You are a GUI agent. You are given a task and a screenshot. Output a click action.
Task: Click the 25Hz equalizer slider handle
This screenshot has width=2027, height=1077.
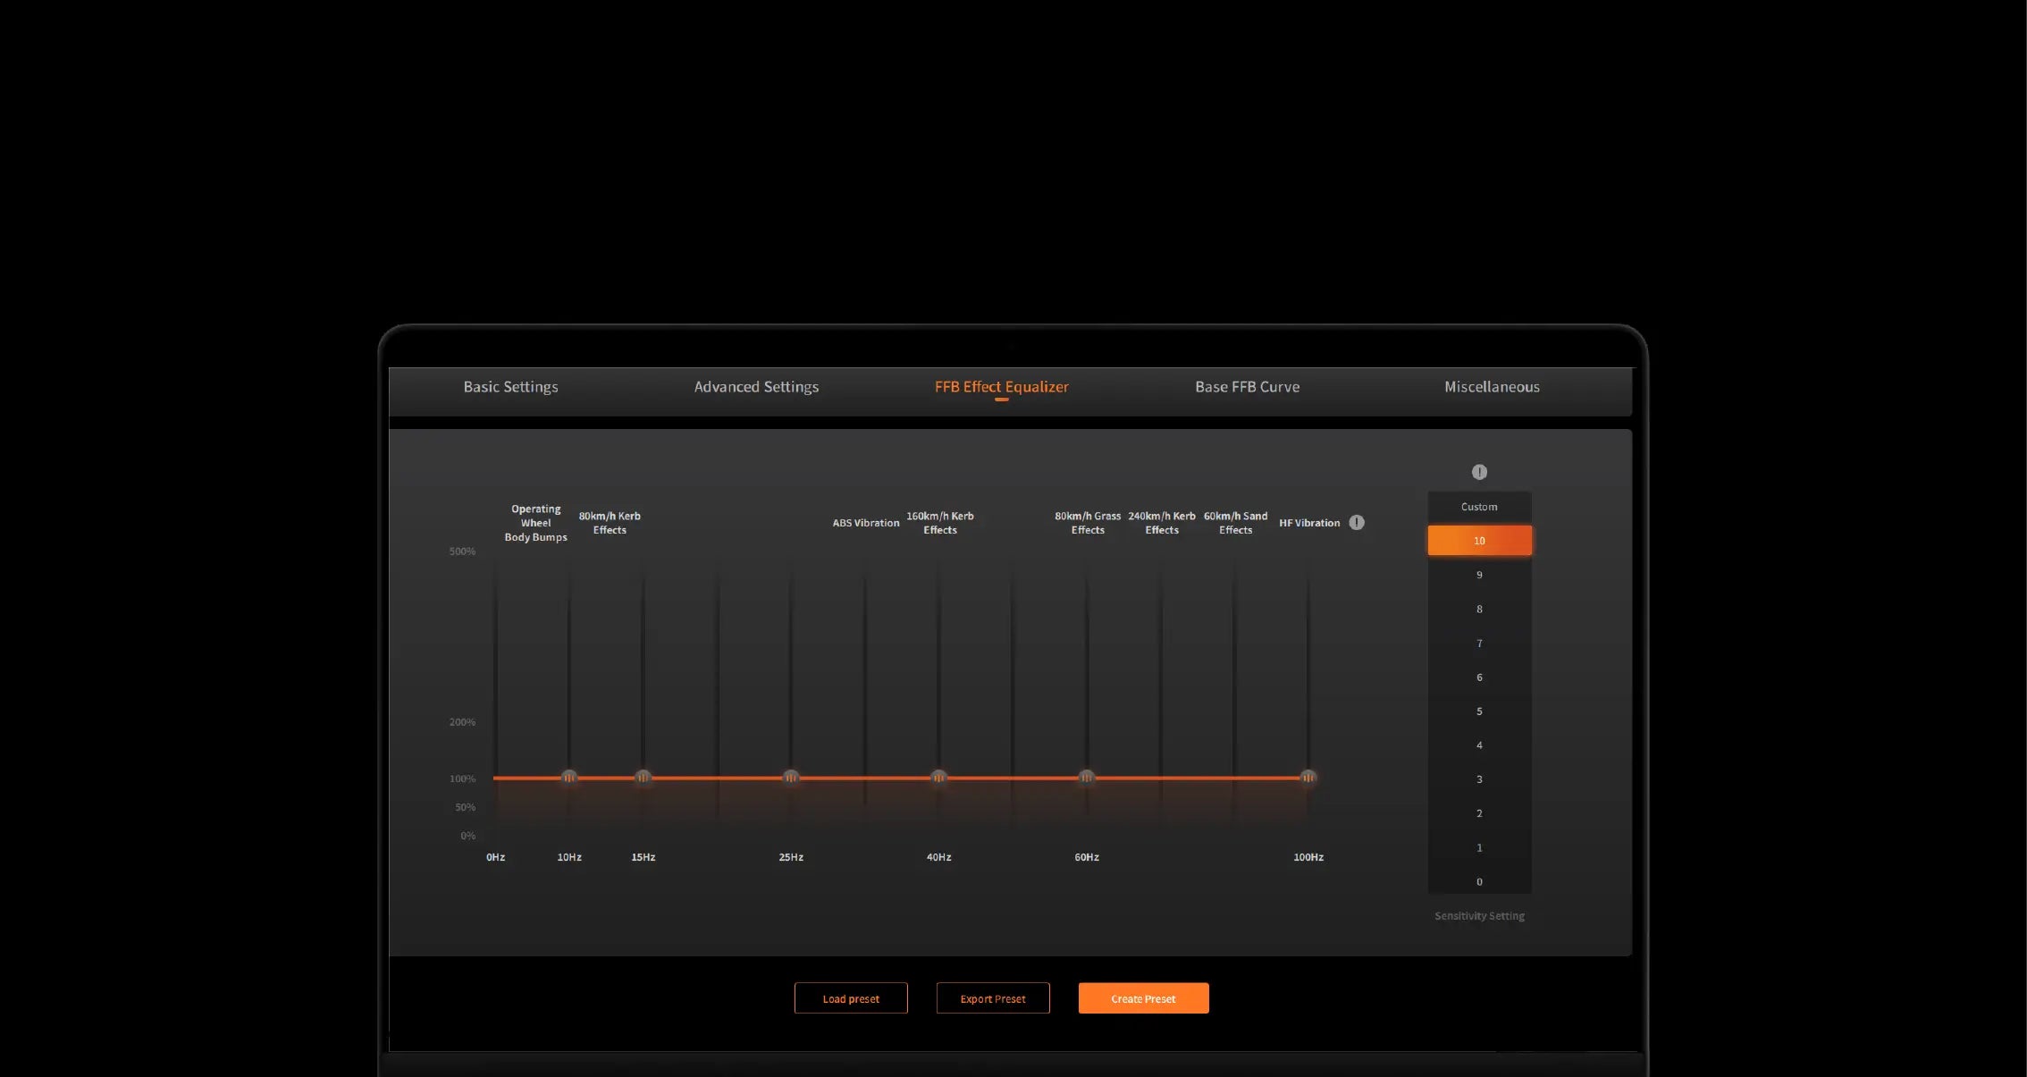(791, 778)
